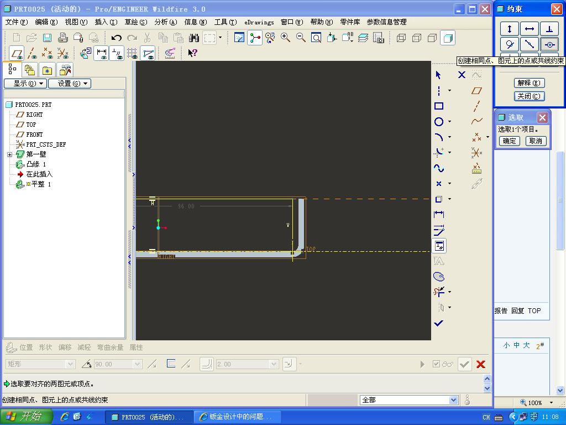The height and width of the screenshot is (425, 566).
Task: Click the Print icon in toolbar
Action: click(x=63, y=38)
